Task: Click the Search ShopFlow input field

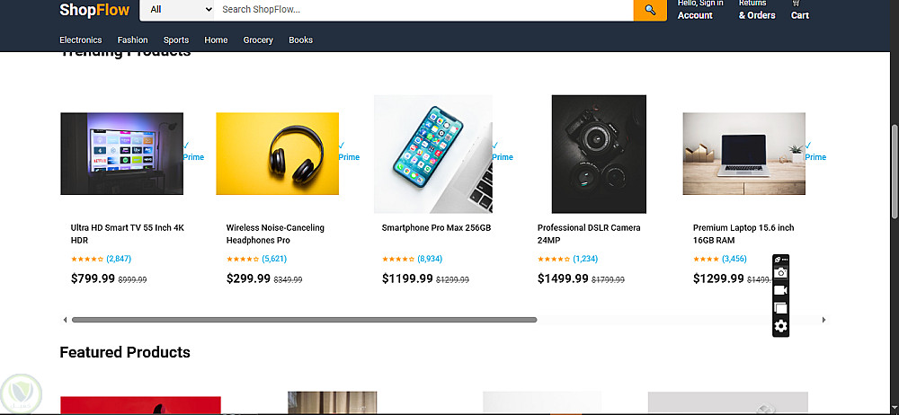Action: [423, 10]
